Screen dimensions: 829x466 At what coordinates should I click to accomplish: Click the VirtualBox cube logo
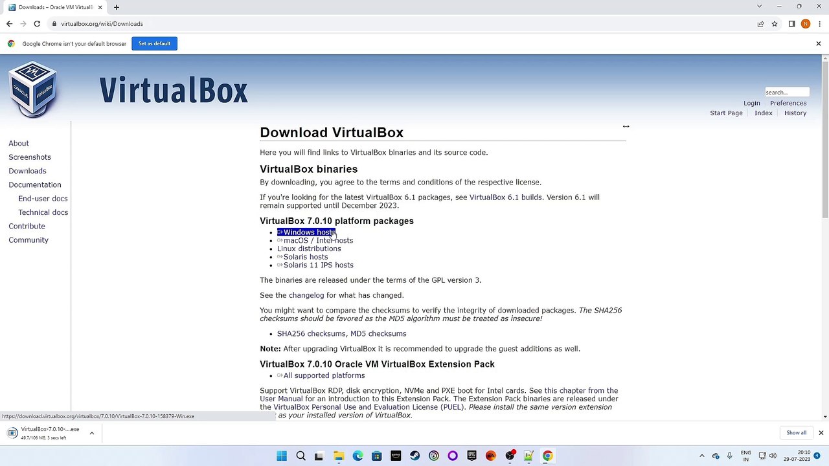tap(33, 89)
